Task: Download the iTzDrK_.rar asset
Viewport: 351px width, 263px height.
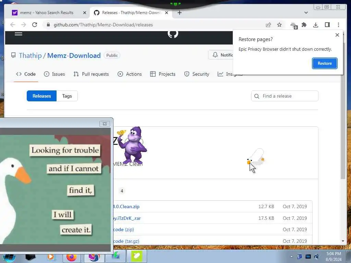Action: pos(127,218)
